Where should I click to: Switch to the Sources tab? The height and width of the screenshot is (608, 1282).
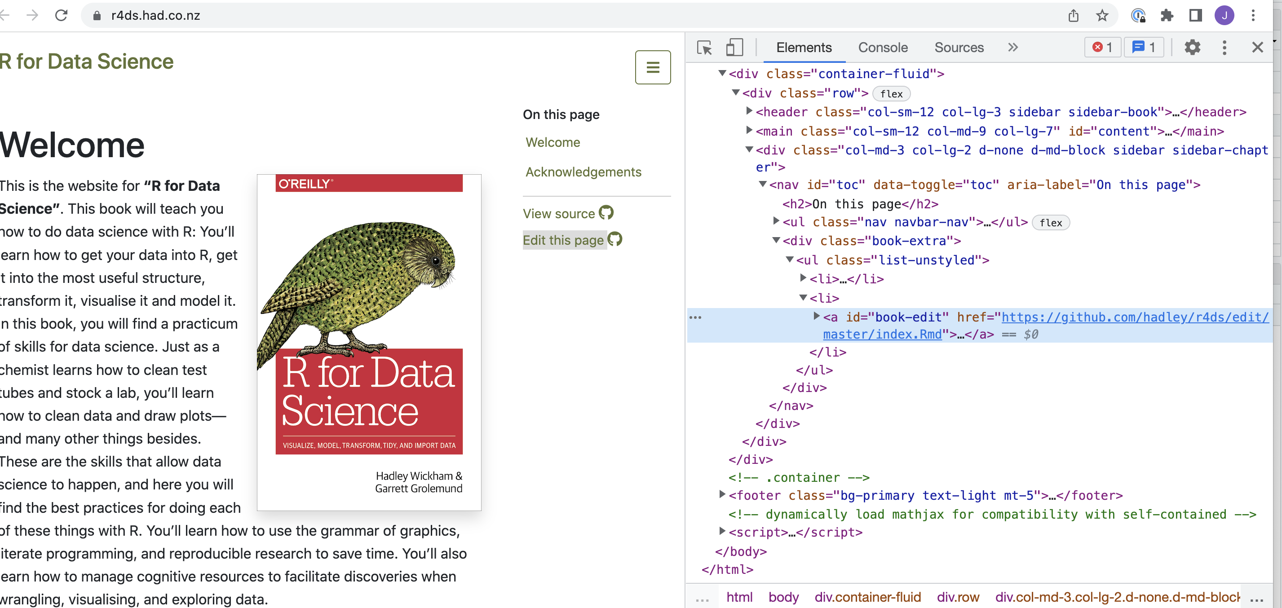[959, 48]
